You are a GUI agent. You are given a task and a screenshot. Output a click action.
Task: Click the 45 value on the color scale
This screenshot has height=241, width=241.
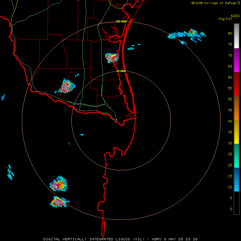click(x=230, y=110)
